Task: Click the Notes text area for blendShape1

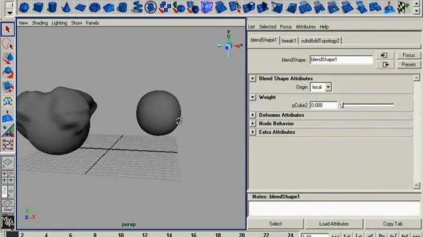Action: point(334,209)
